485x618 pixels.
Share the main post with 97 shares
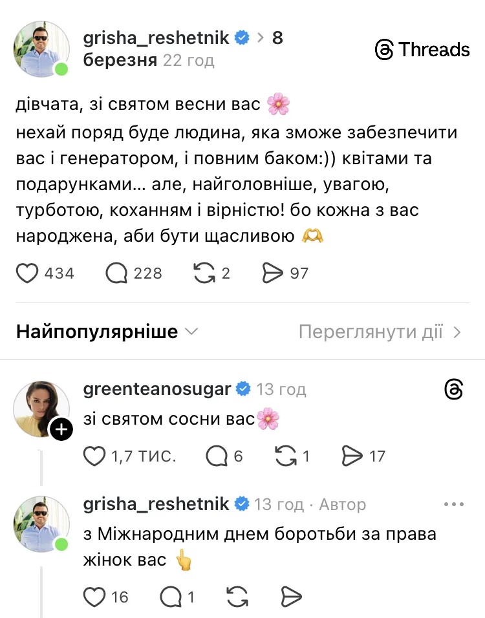pos(274,273)
